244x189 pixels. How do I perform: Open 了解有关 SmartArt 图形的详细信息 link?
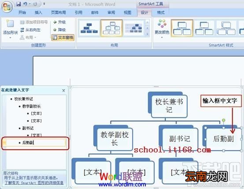coord(34,183)
